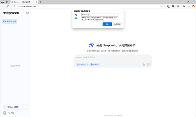Image resolution: width=196 pixels, height=117 pixels.
Task: Click the greeting 我是 DeepSeek，很高兴见到你!
Action: [x=116, y=45]
